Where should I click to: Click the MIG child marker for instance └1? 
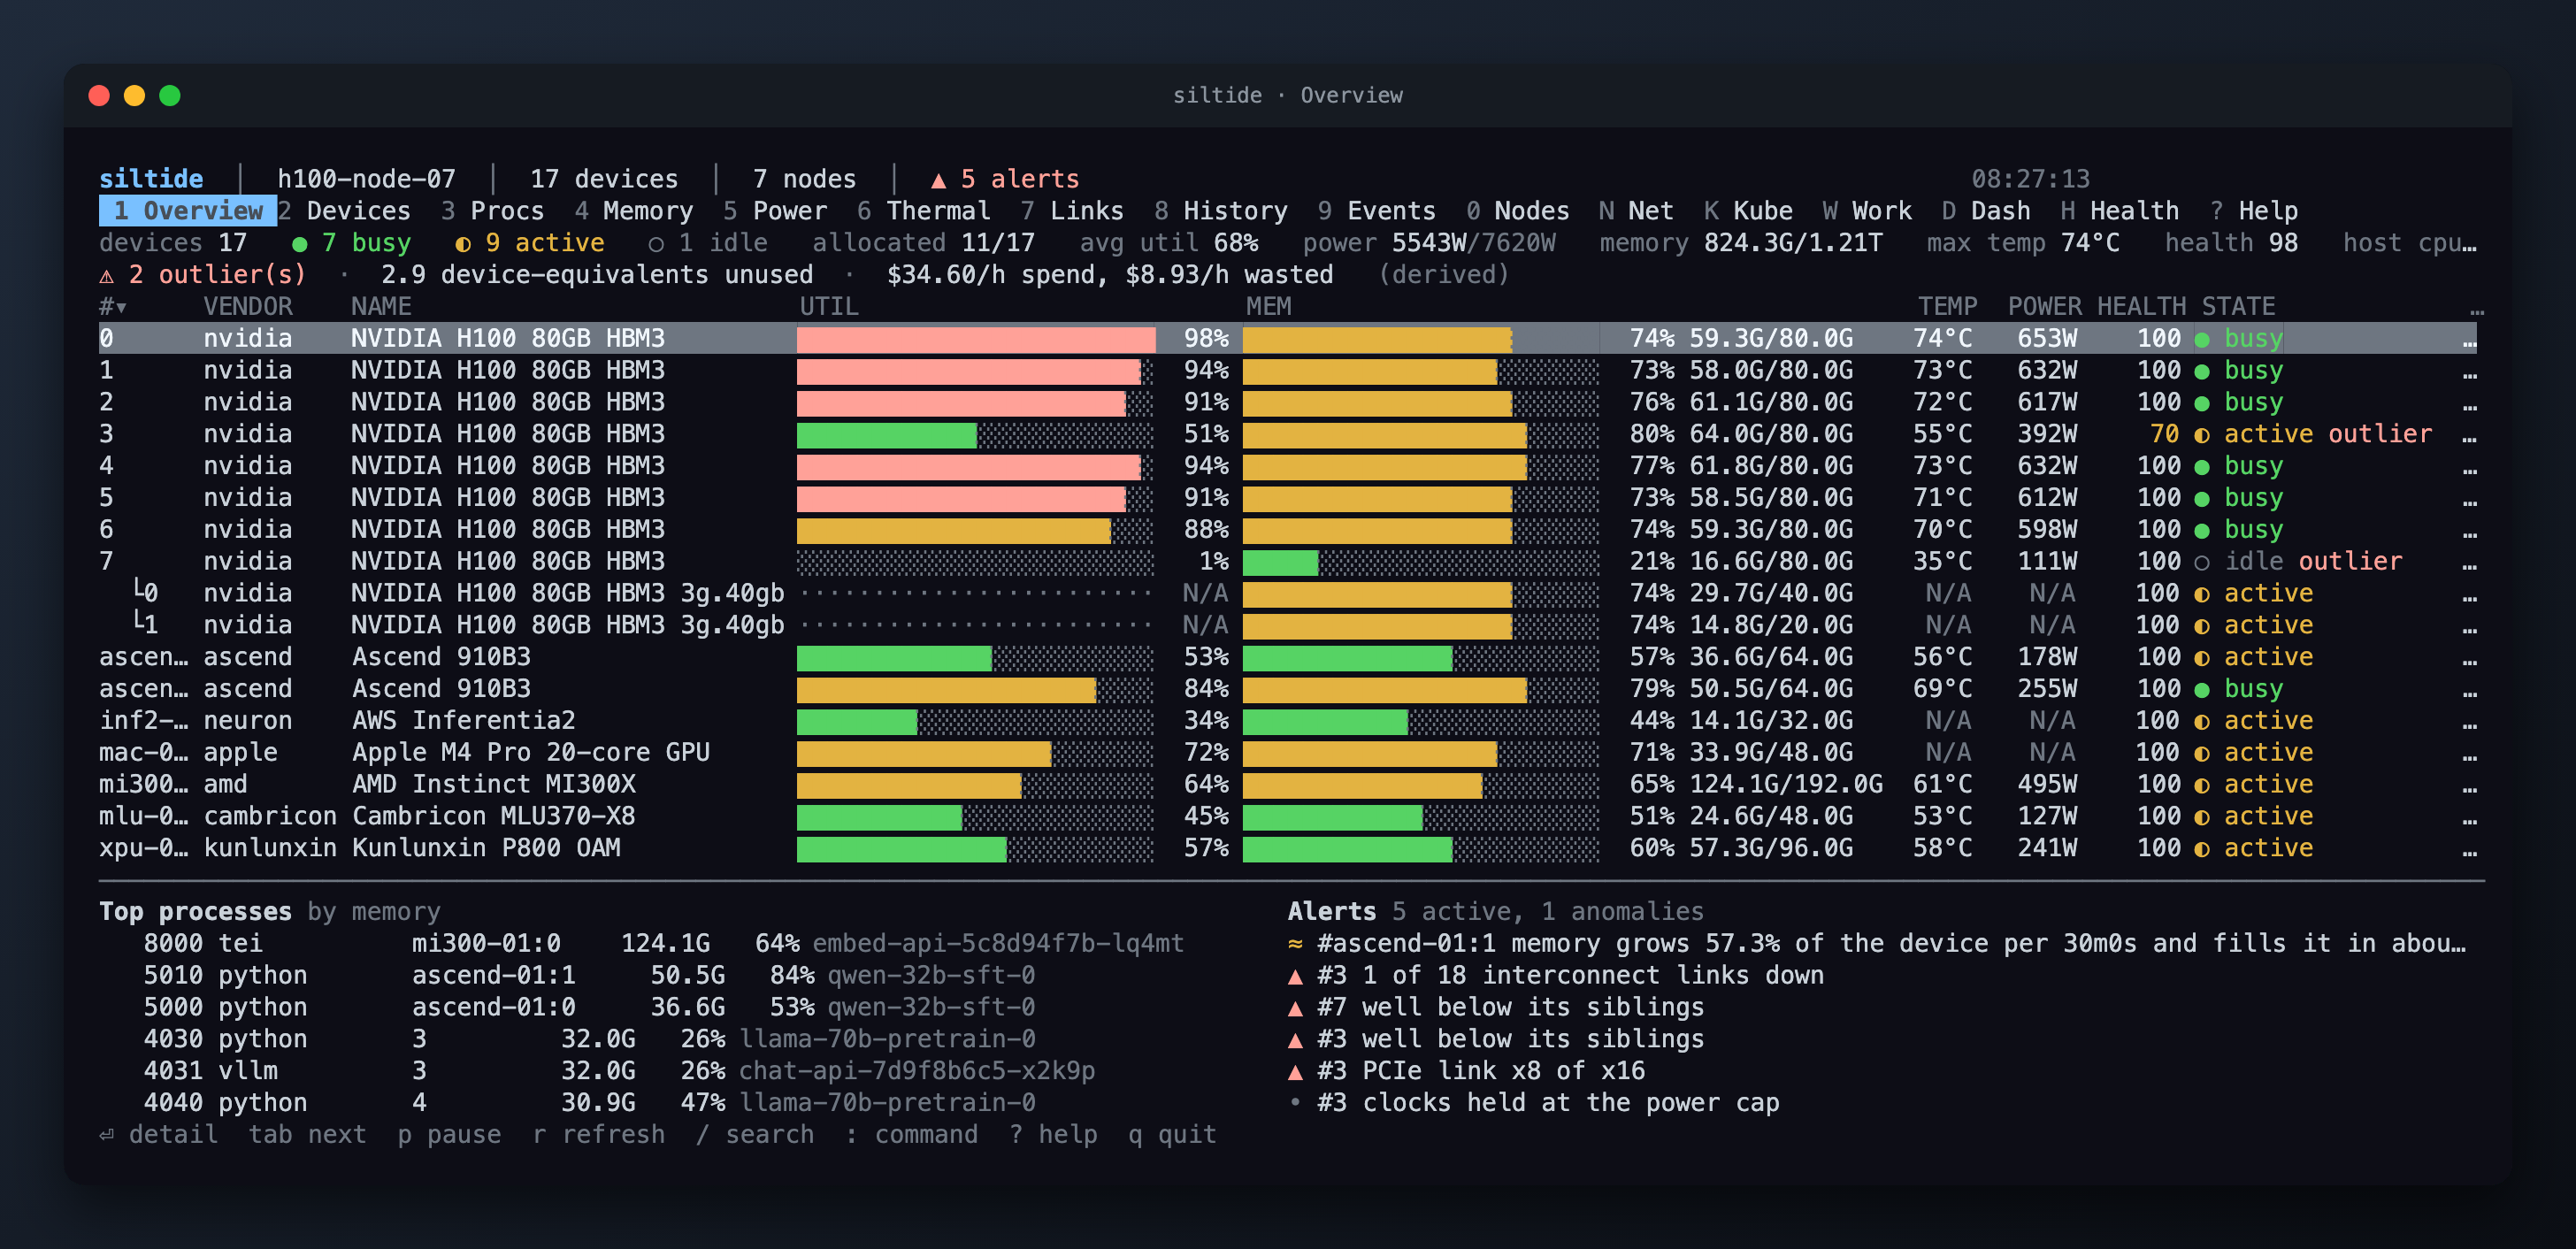(x=138, y=622)
